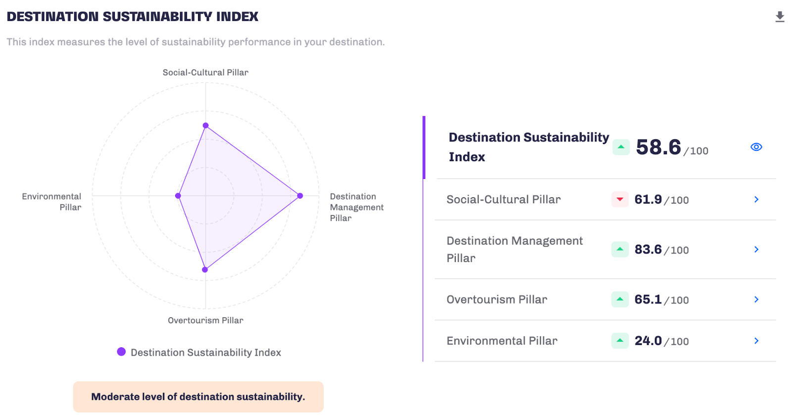Expand Destination Management Pillar row chevron

coord(756,249)
